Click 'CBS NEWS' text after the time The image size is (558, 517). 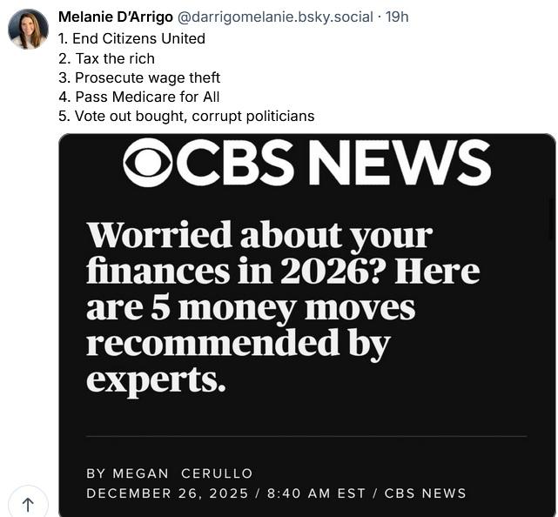click(425, 493)
